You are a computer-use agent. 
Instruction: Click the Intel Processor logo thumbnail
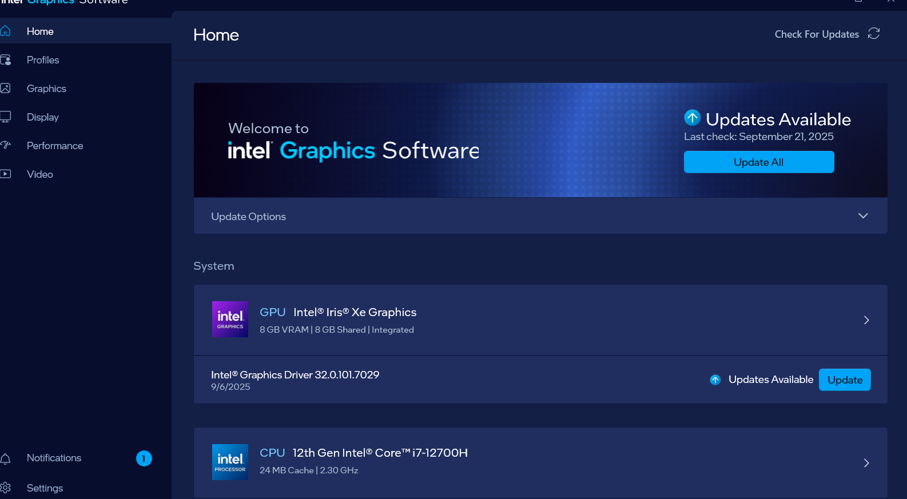(230, 462)
